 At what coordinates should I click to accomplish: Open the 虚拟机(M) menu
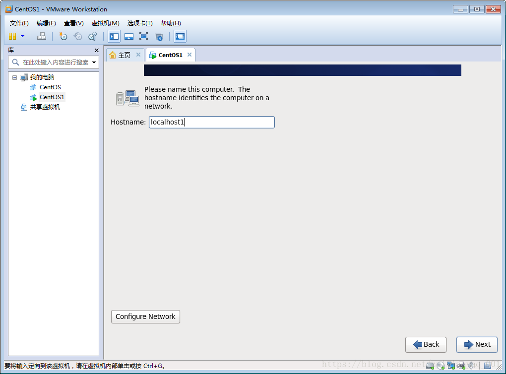coord(106,23)
